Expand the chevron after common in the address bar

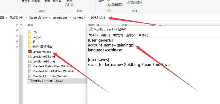tap(88, 18)
